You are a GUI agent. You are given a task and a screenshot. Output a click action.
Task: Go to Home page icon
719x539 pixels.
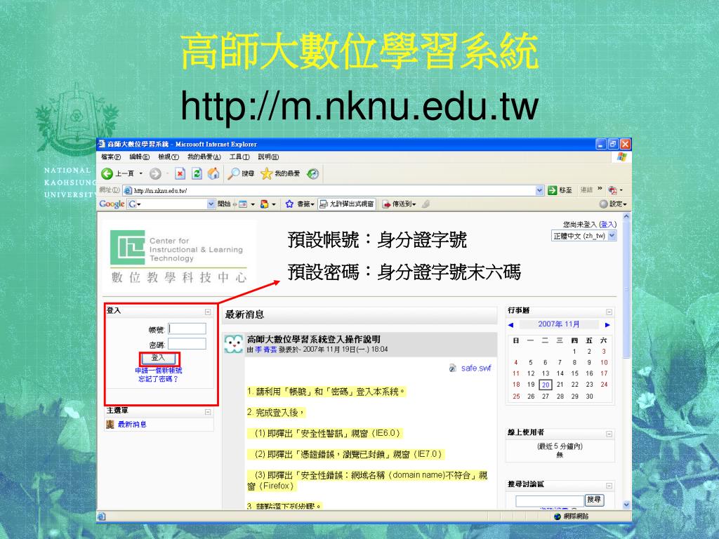(x=213, y=173)
